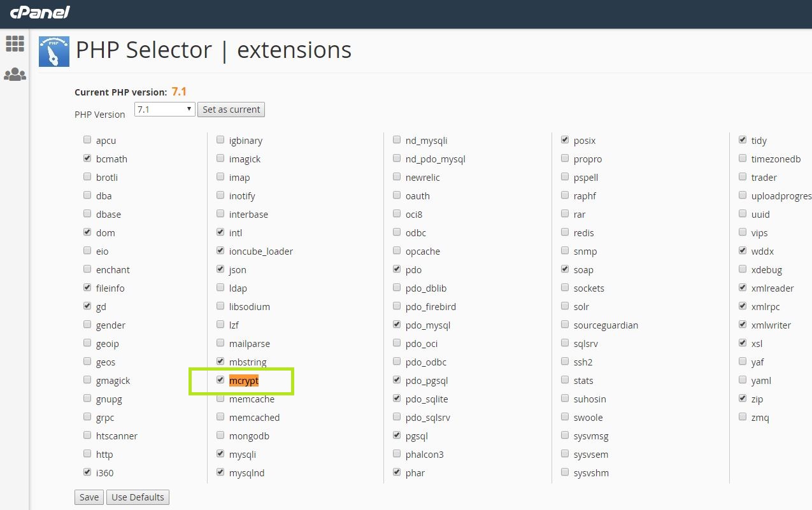Viewport: 812px width, 510px height.
Task: Click the Set as current button
Action: [231, 110]
